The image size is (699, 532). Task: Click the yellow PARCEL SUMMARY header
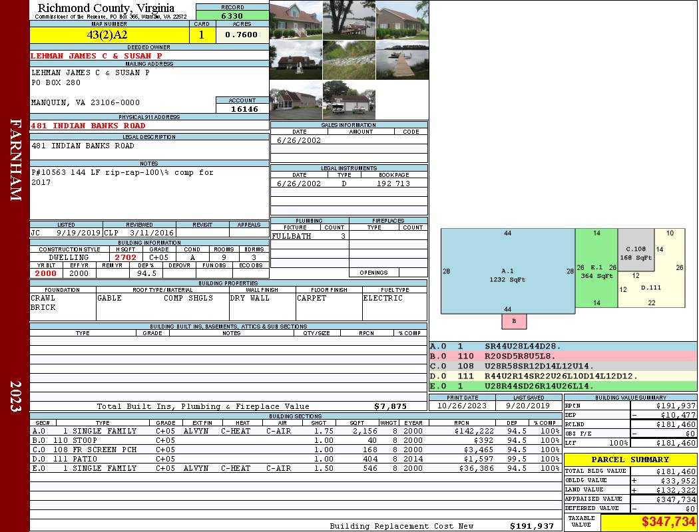click(x=630, y=460)
